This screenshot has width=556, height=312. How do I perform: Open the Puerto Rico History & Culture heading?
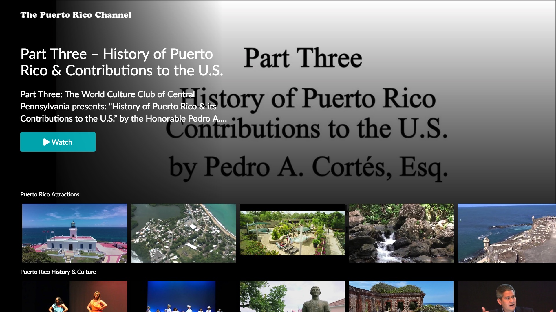click(58, 272)
